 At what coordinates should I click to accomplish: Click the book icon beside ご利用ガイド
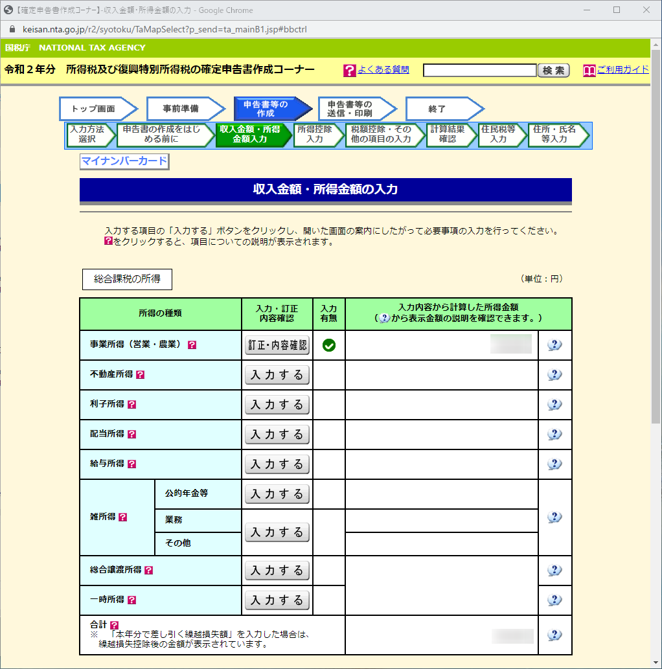tap(589, 71)
